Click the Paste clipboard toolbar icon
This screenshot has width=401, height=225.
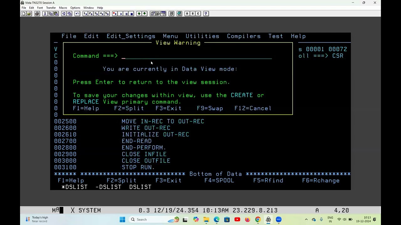(56, 14)
